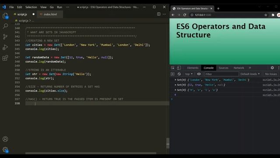Toggle device toolbar in DevTools

click(x=179, y=68)
